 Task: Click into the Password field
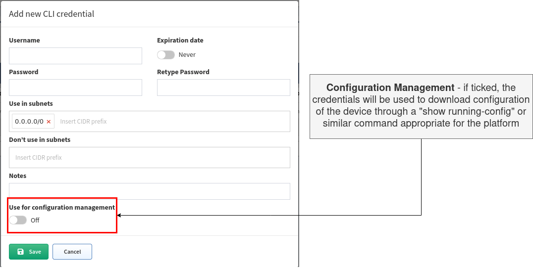(x=75, y=88)
